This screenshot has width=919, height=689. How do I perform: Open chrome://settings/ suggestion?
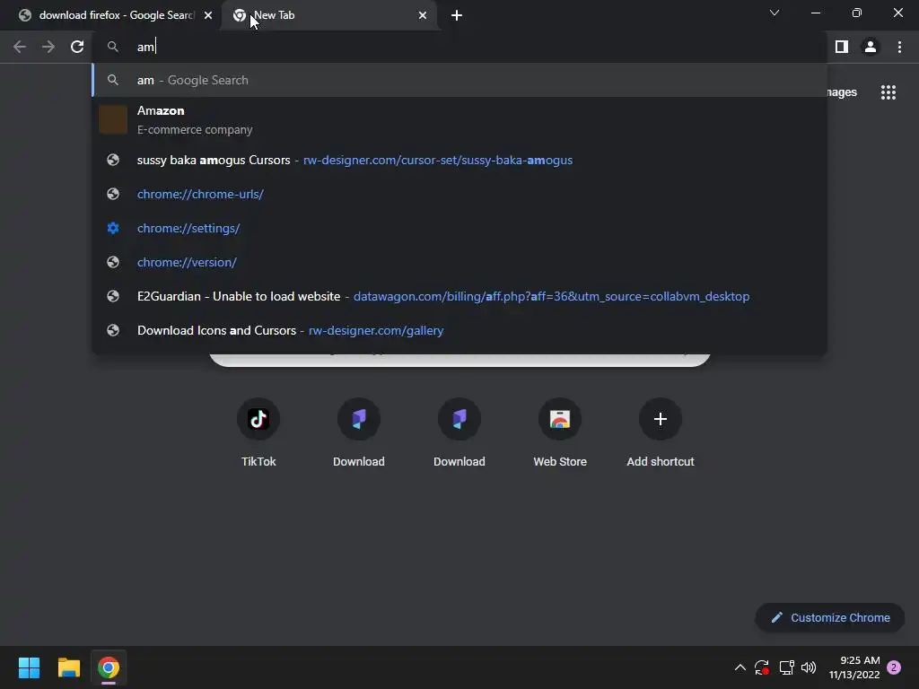pyautogui.click(x=459, y=228)
